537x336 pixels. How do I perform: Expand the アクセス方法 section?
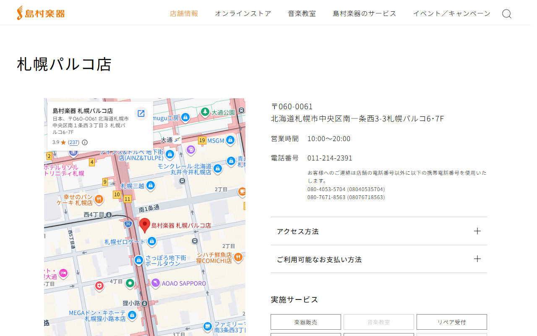coord(379,231)
